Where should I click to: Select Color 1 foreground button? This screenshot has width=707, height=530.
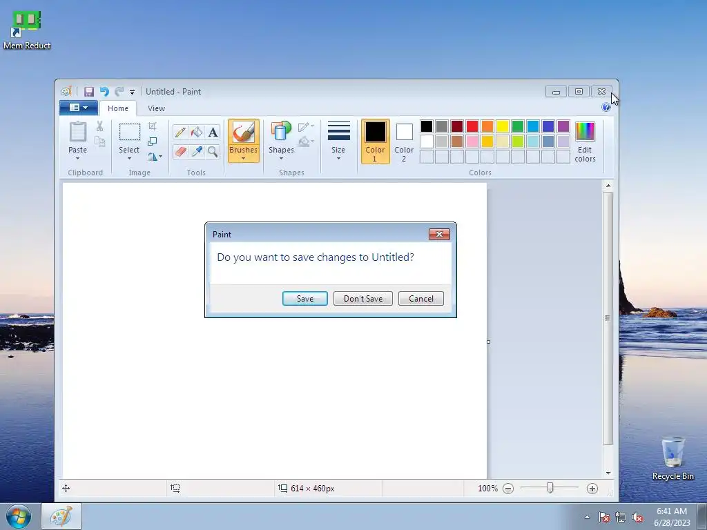coord(375,141)
